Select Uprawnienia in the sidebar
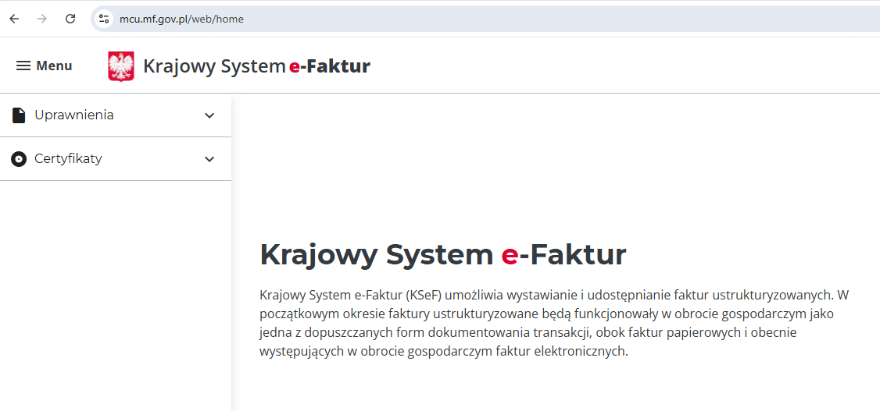This screenshot has width=880, height=411. coord(74,115)
